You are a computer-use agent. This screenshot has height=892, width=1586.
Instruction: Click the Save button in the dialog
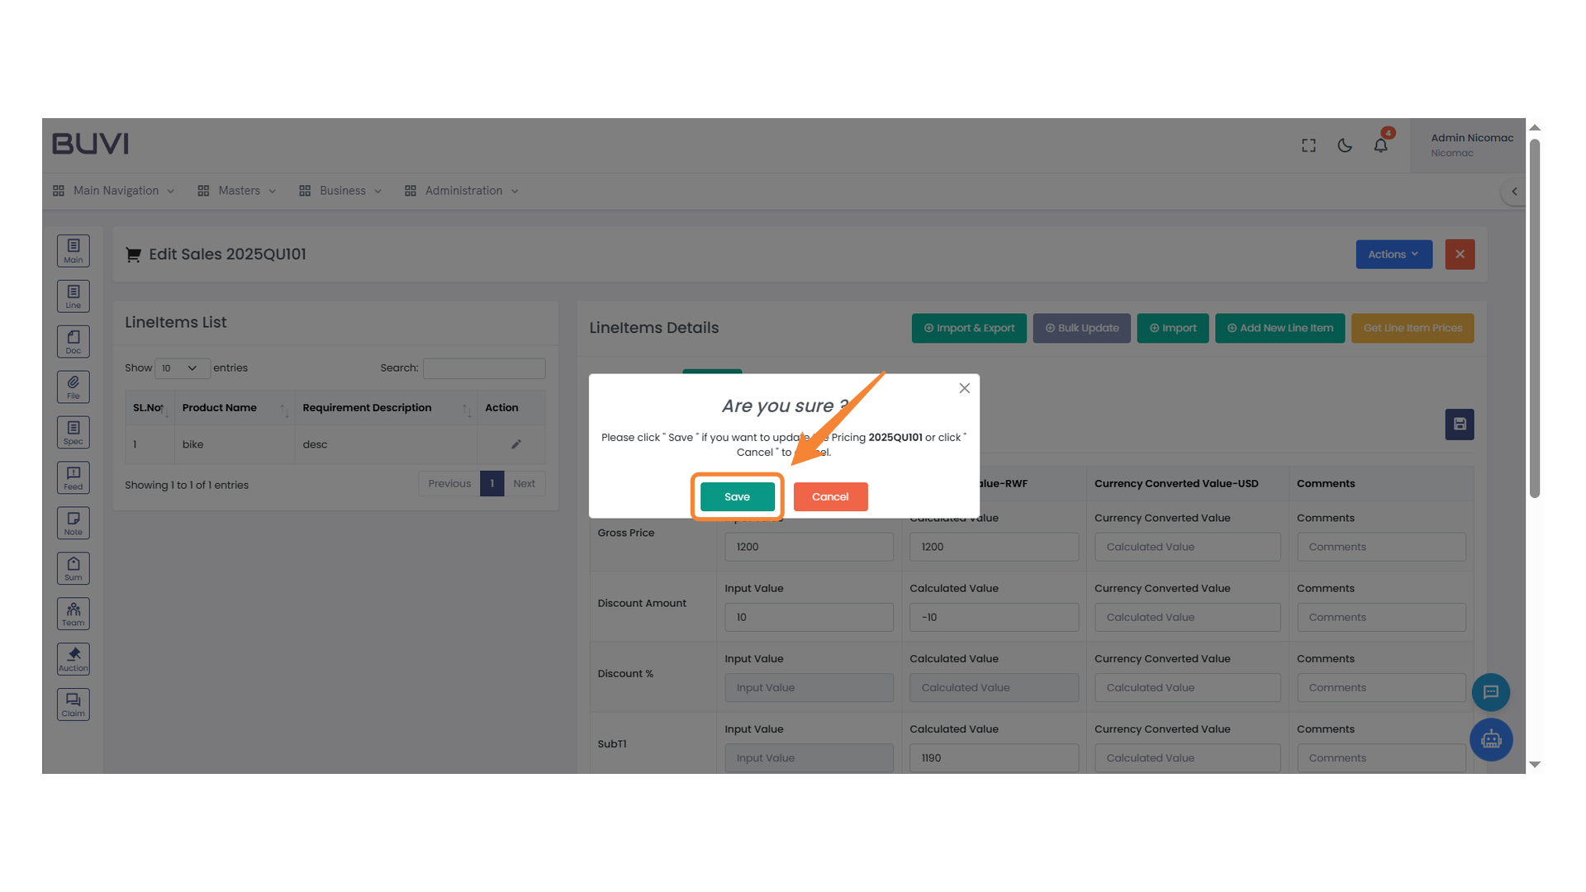click(x=737, y=496)
